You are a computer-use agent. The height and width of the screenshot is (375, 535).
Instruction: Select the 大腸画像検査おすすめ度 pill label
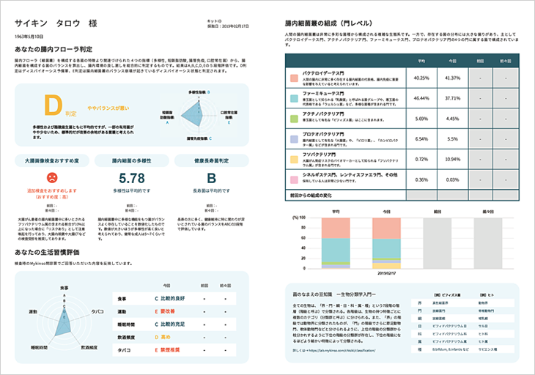point(52,160)
